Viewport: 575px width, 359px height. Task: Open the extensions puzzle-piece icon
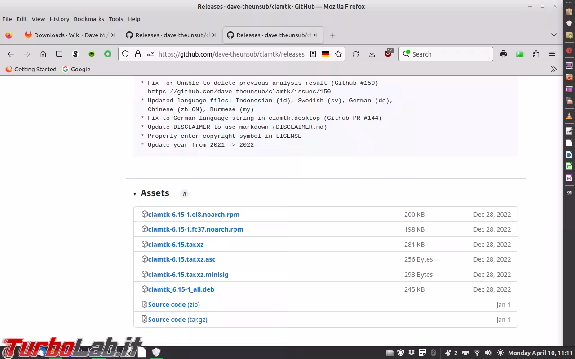click(536, 54)
